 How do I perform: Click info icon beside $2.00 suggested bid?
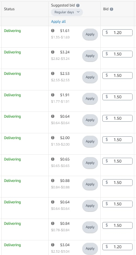[53, 138]
